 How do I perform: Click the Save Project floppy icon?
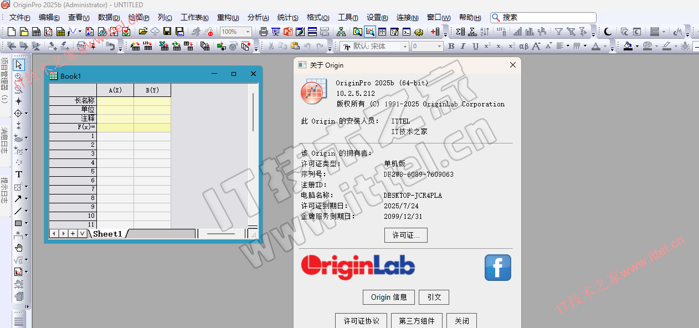tap(167, 32)
